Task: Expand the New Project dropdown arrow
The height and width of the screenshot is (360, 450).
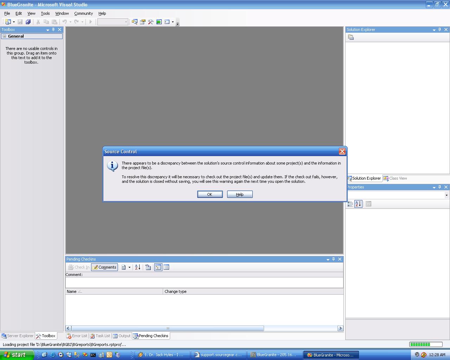Action: (x=14, y=22)
